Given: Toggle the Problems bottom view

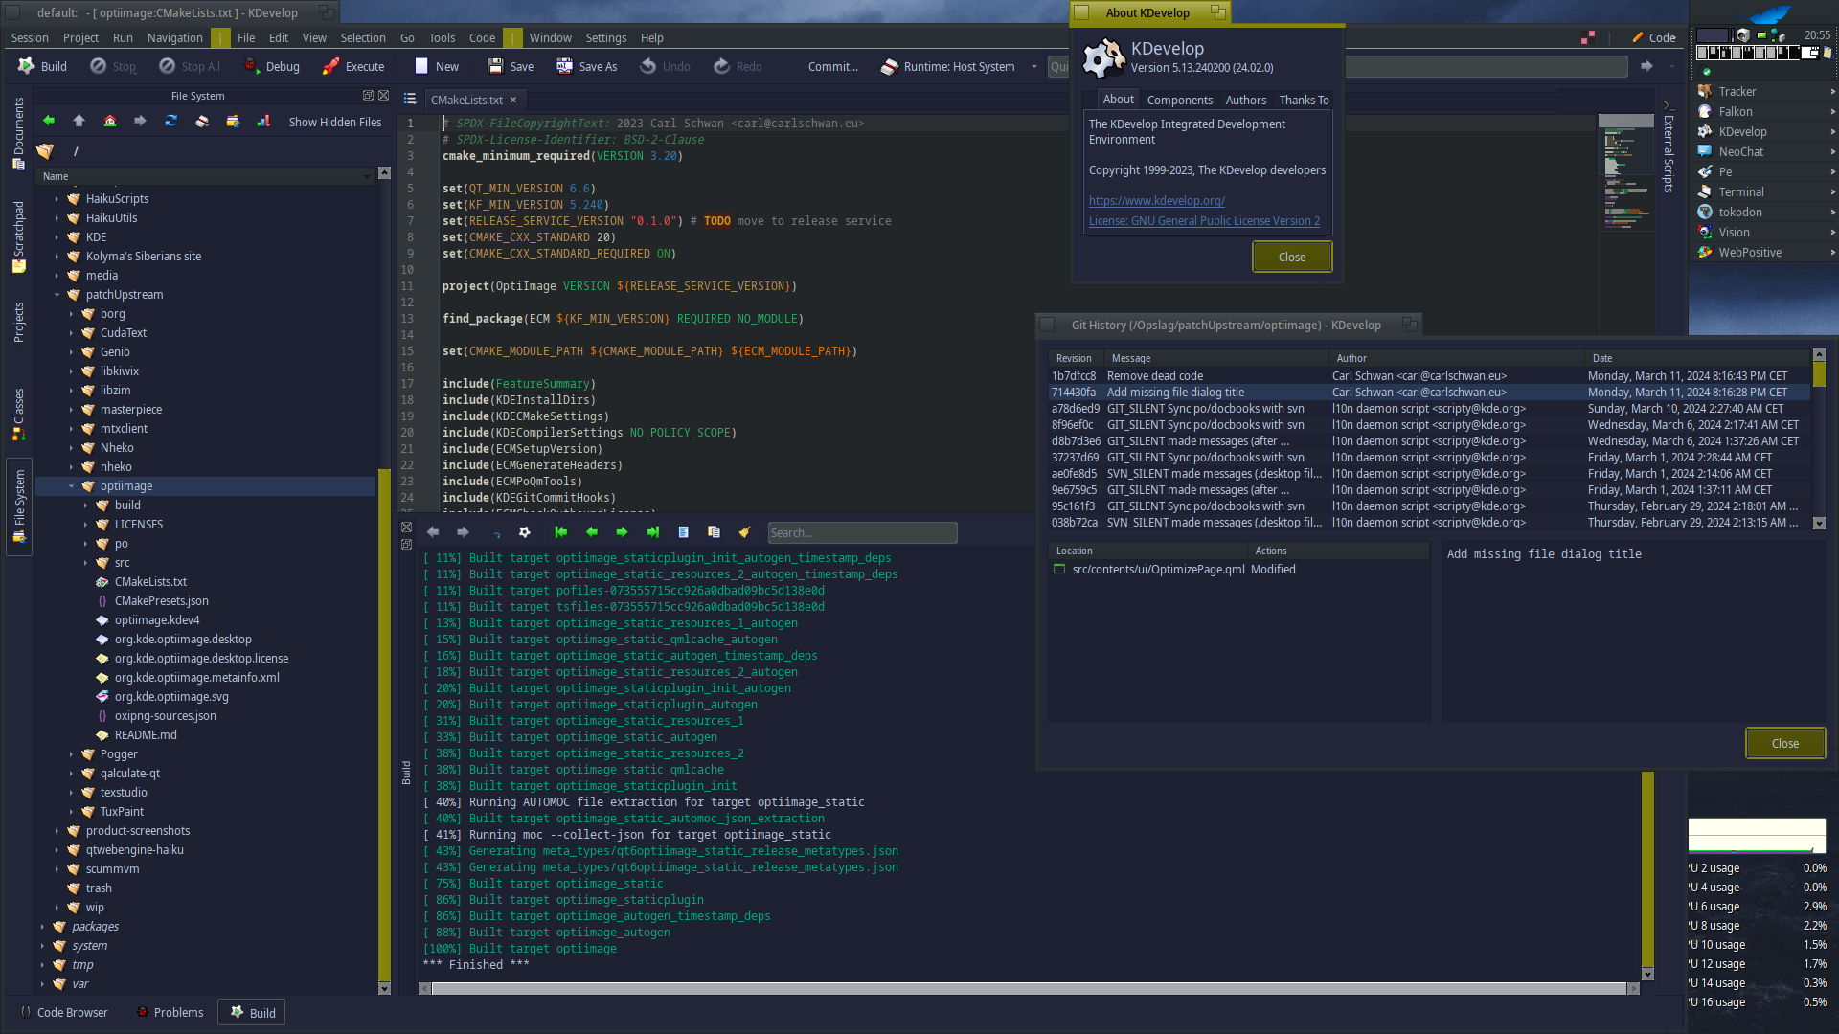Looking at the screenshot, I should [x=170, y=1012].
